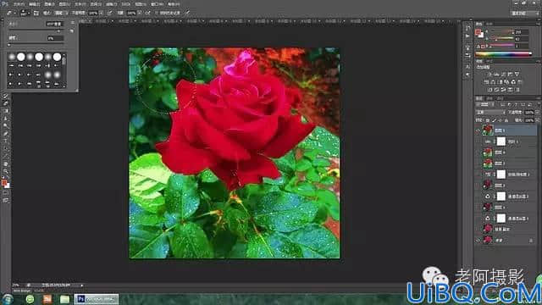The image size is (542, 305).
Task: Click the foreground swatch in Color panel
Action: [x=478, y=32]
